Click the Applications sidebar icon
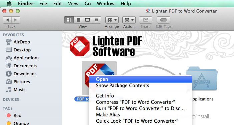234x125 pixels. 9,58
